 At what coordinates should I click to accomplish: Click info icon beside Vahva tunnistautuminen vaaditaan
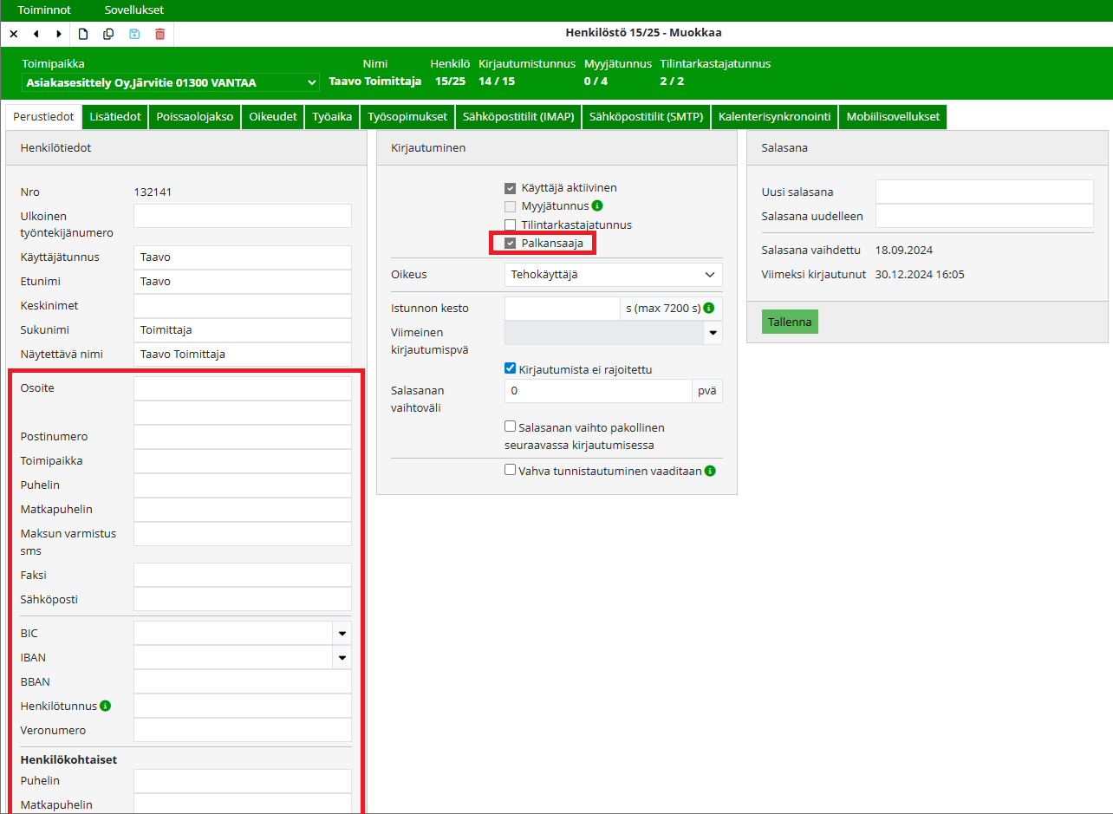coord(710,471)
